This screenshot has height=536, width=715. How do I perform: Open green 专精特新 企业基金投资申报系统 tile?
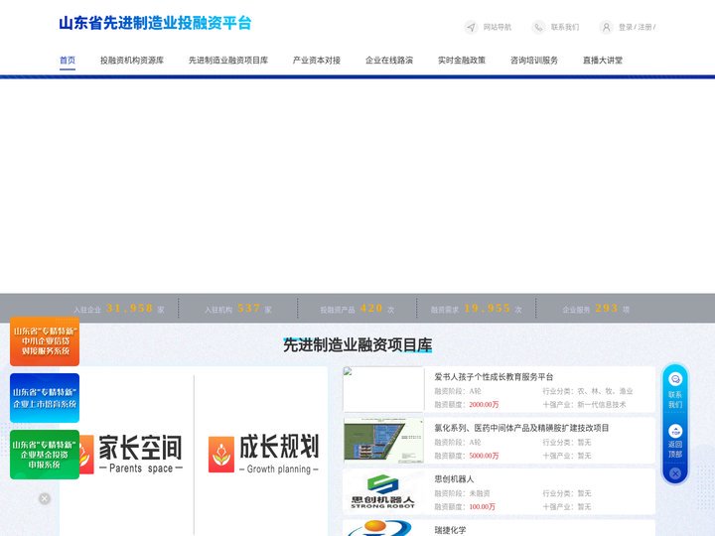click(x=45, y=455)
